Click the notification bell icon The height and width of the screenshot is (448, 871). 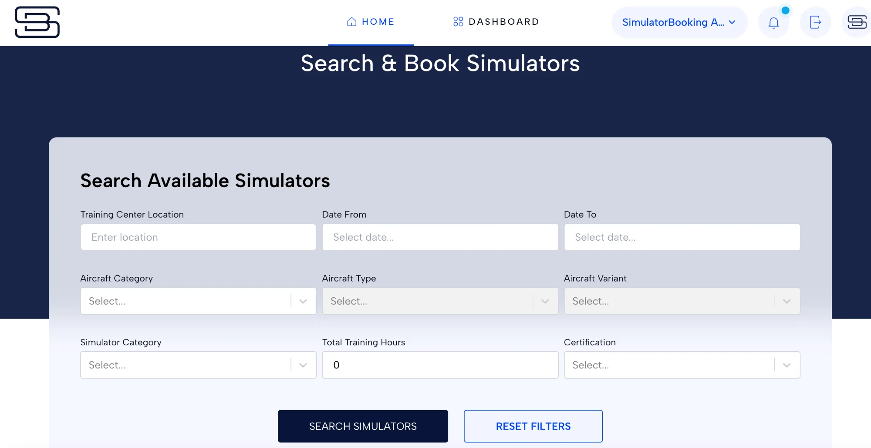tap(774, 22)
